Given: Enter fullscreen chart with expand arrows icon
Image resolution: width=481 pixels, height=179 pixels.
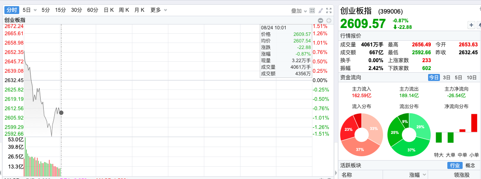Looking at the screenshot, I should [x=328, y=11].
